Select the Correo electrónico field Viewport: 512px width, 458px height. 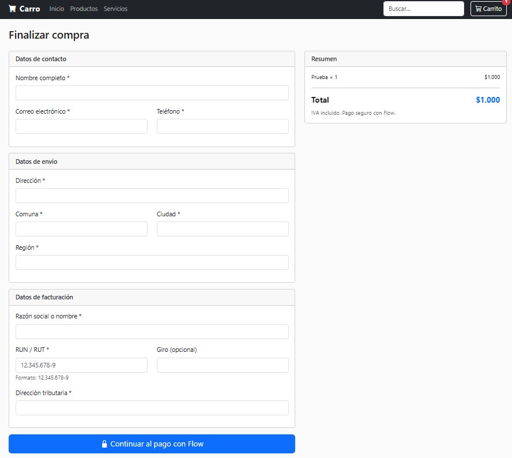pyautogui.click(x=82, y=126)
